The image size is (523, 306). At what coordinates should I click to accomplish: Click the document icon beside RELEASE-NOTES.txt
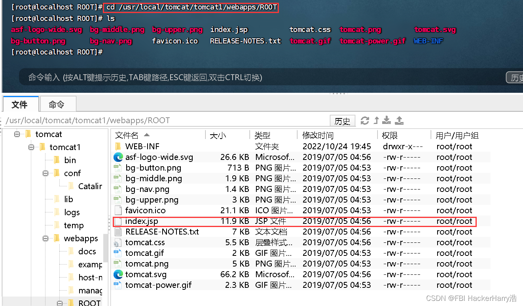coord(118,232)
